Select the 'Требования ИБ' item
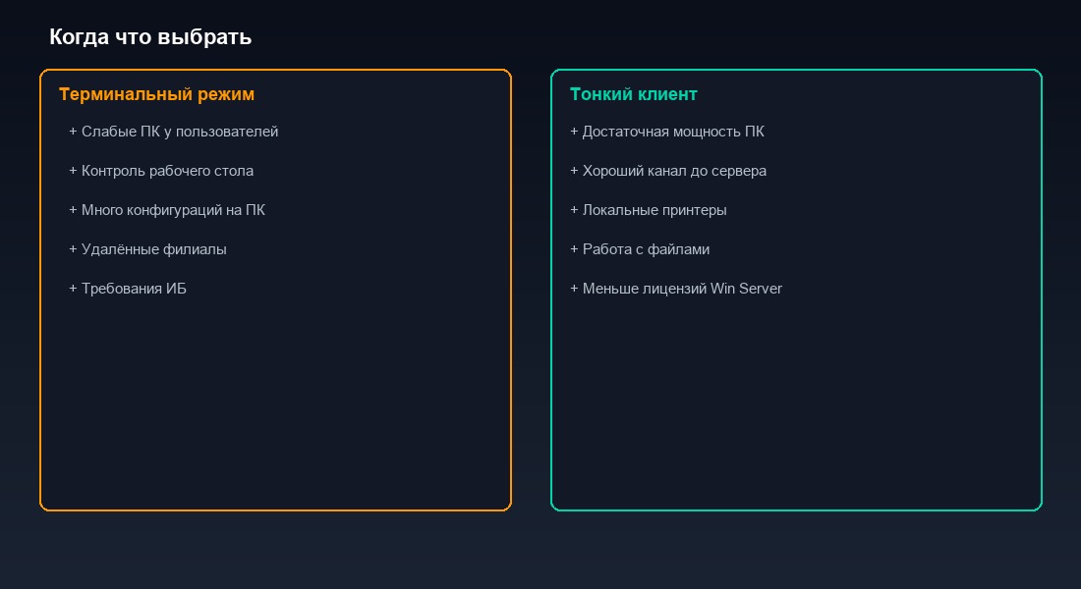1081x589 pixels. tap(134, 289)
